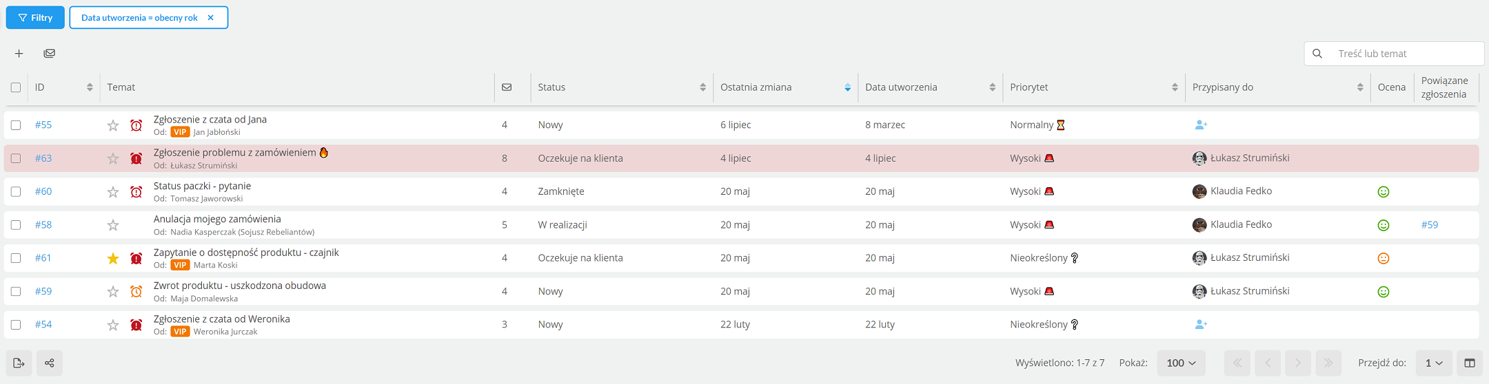The width and height of the screenshot is (1489, 384).
Task: Sort by ID column arrows
Action: 90,87
